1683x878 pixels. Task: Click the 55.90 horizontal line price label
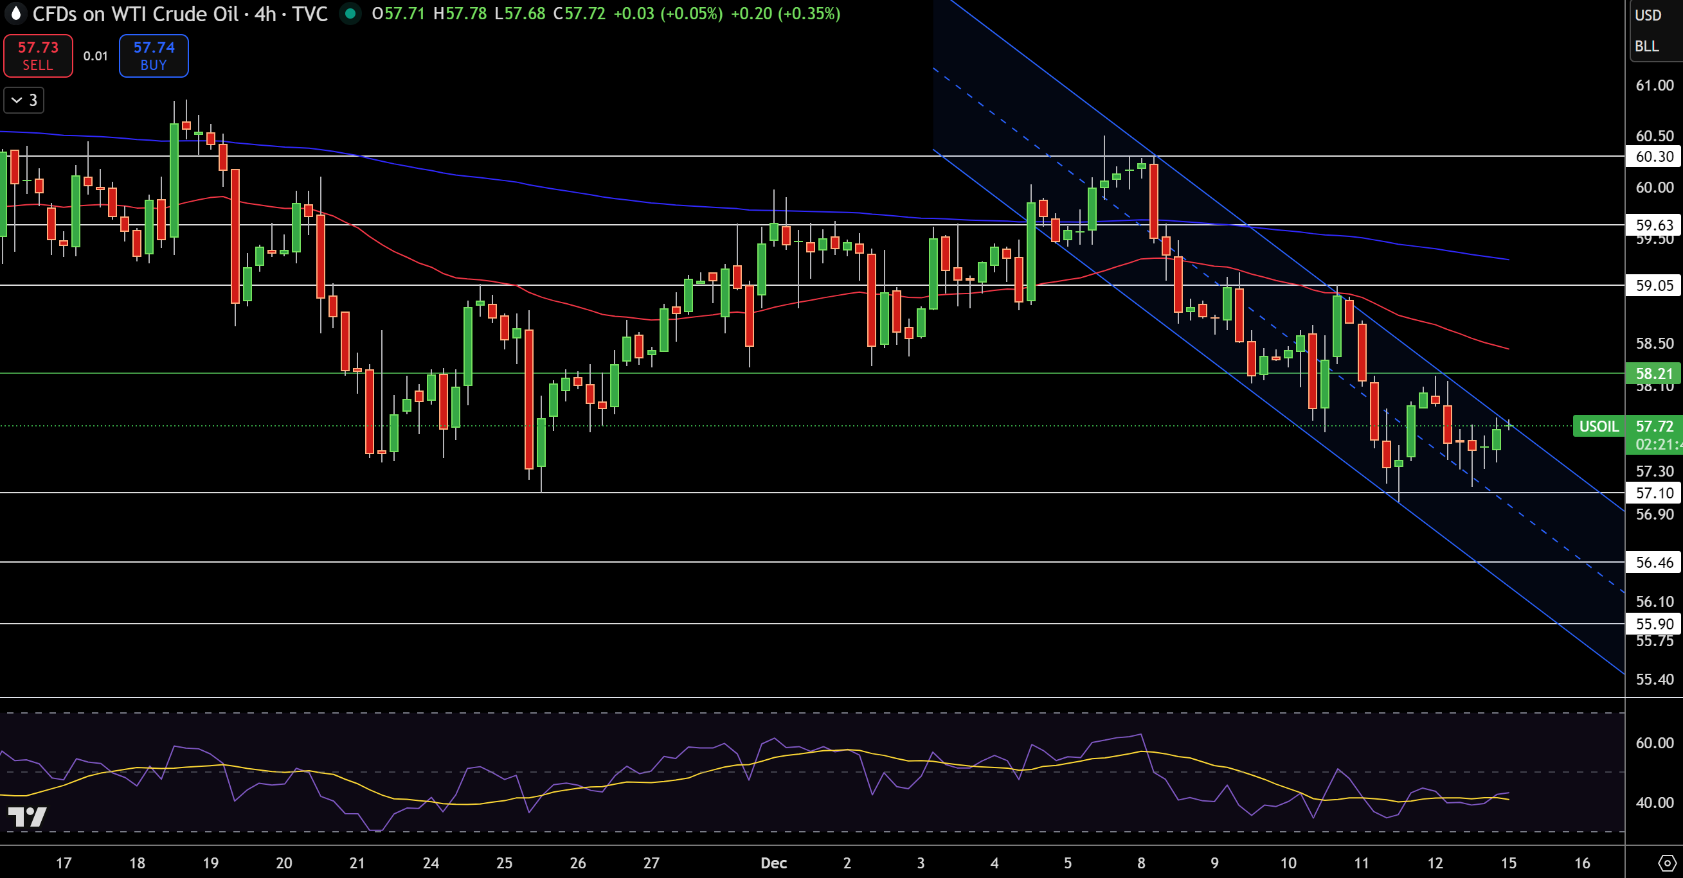(x=1653, y=624)
